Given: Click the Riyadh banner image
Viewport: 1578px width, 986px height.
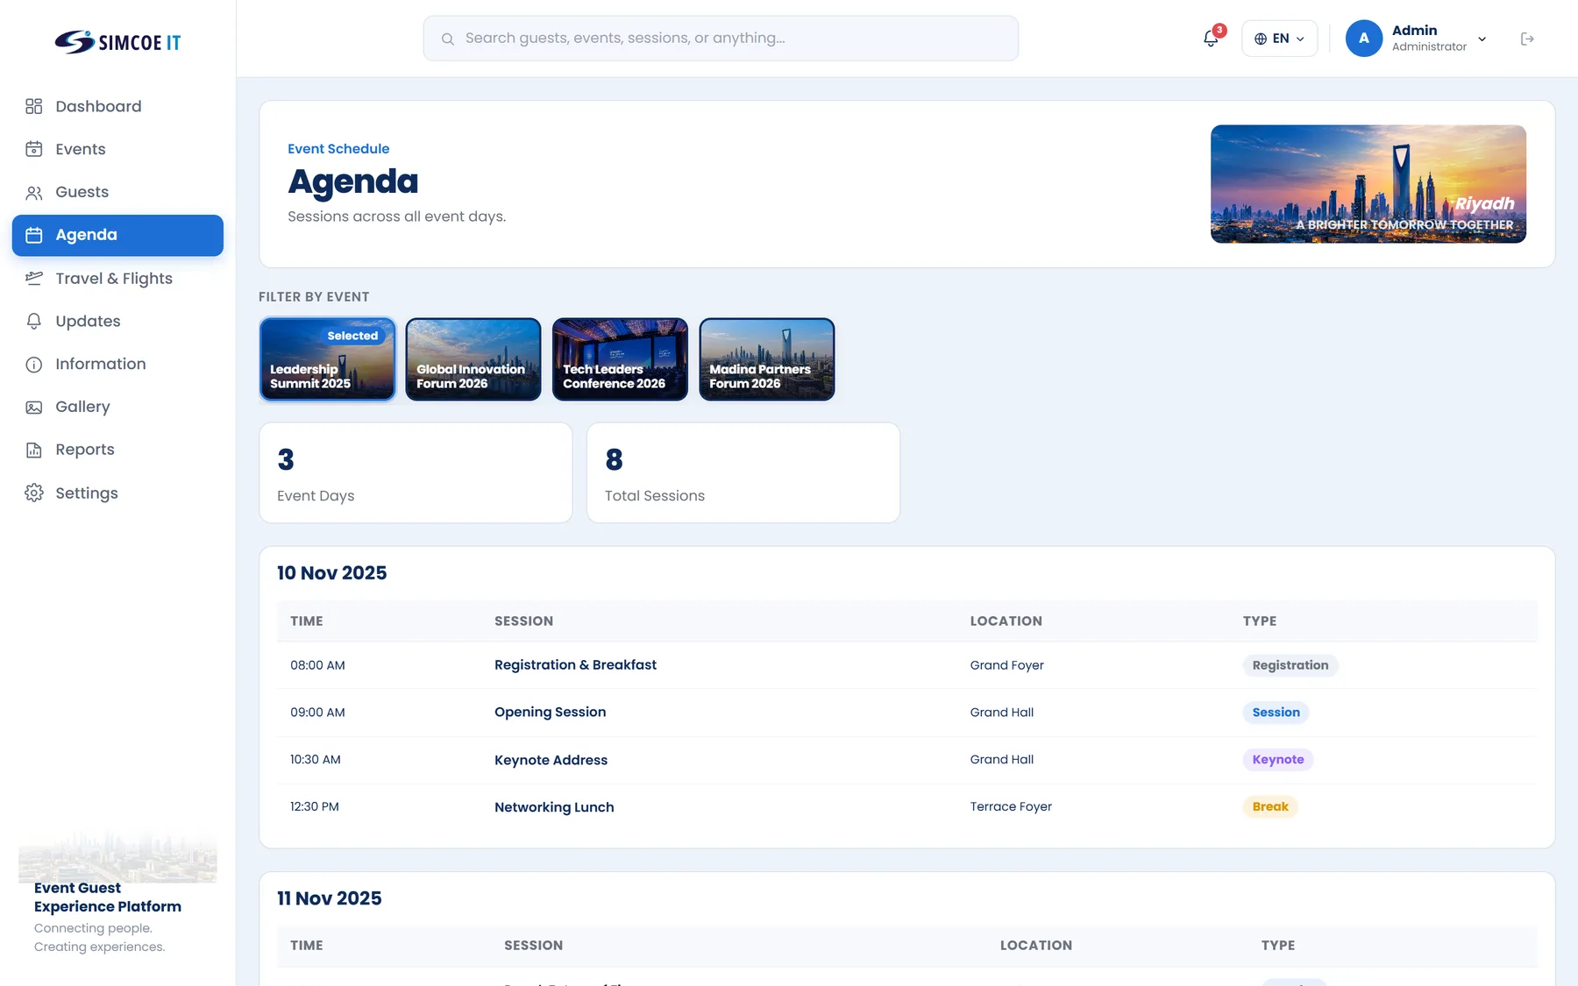Looking at the screenshot, I should 1368,184.
